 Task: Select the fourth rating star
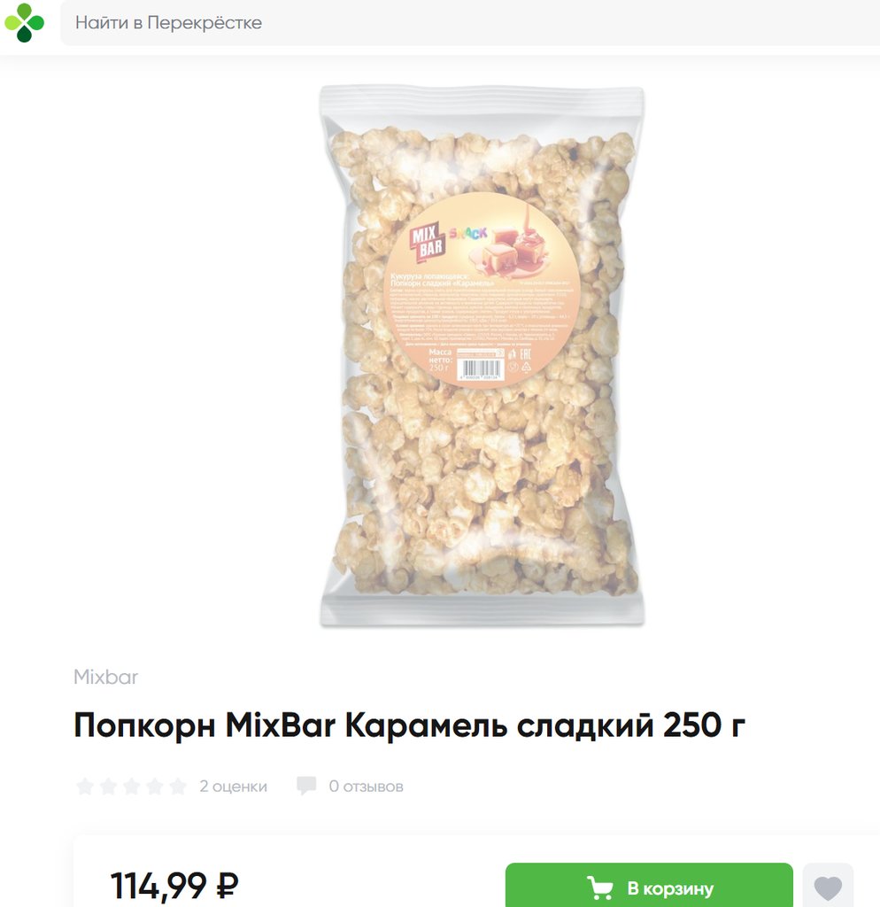pyautogui.click(x=154, y=787)
